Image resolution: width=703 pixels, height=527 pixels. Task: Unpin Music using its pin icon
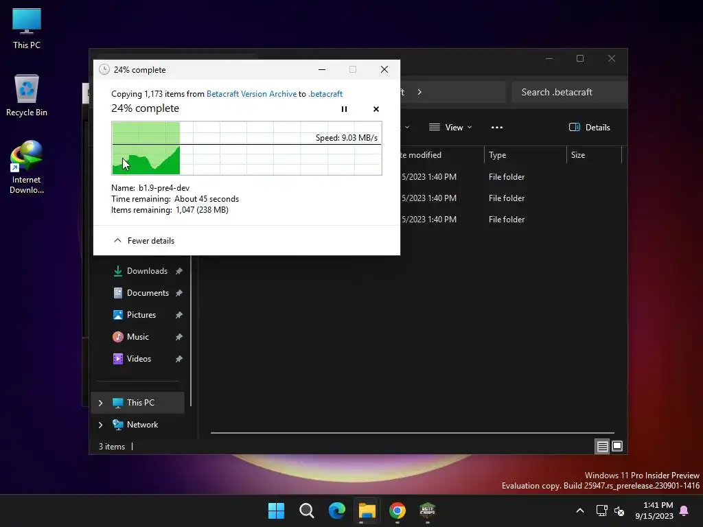[x=179, y=337]
